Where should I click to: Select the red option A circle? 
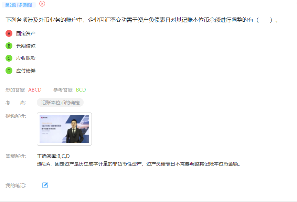pyautogui.click(x=9, y=33)
